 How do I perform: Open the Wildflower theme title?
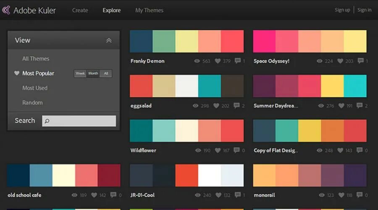coord(143,150)
